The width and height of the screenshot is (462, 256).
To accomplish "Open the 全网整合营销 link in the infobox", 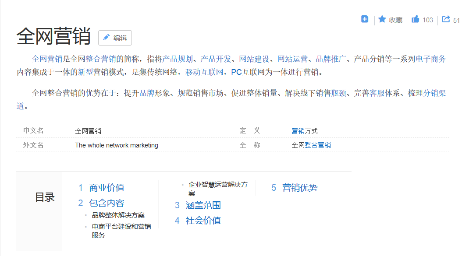I will point(311,145).
